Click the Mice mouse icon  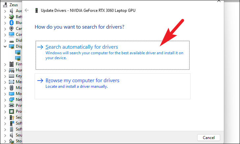(12, 88)
